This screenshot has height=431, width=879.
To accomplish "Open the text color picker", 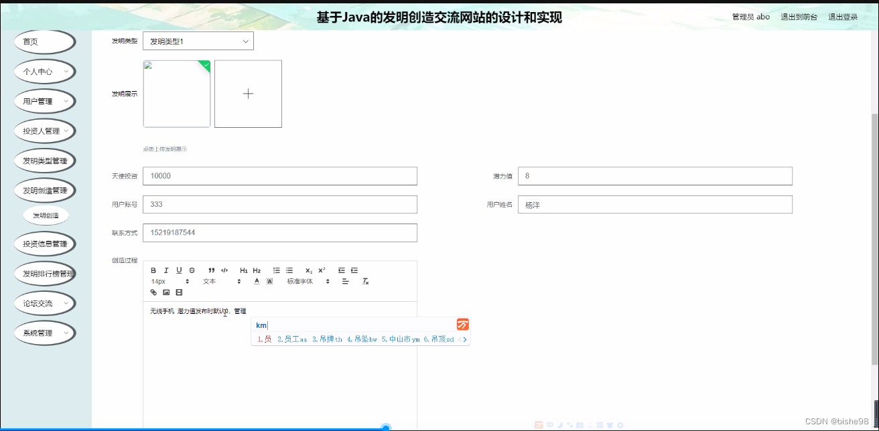I will click(256, 282).
